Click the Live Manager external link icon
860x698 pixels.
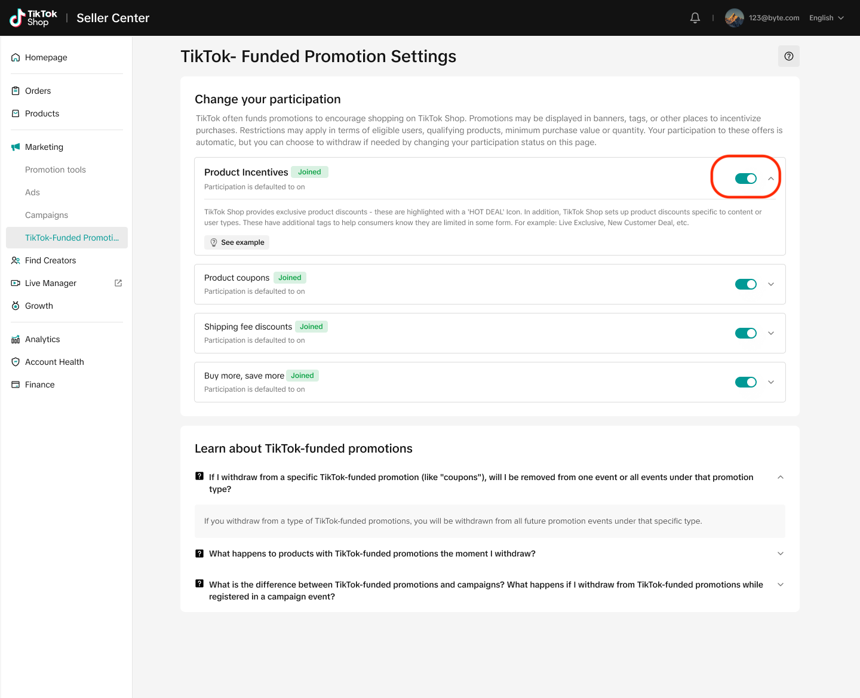118,283
